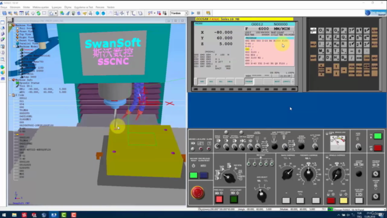Click the red Feed Hold button
This screenshot has height=218, width=387.
point(219,199)
